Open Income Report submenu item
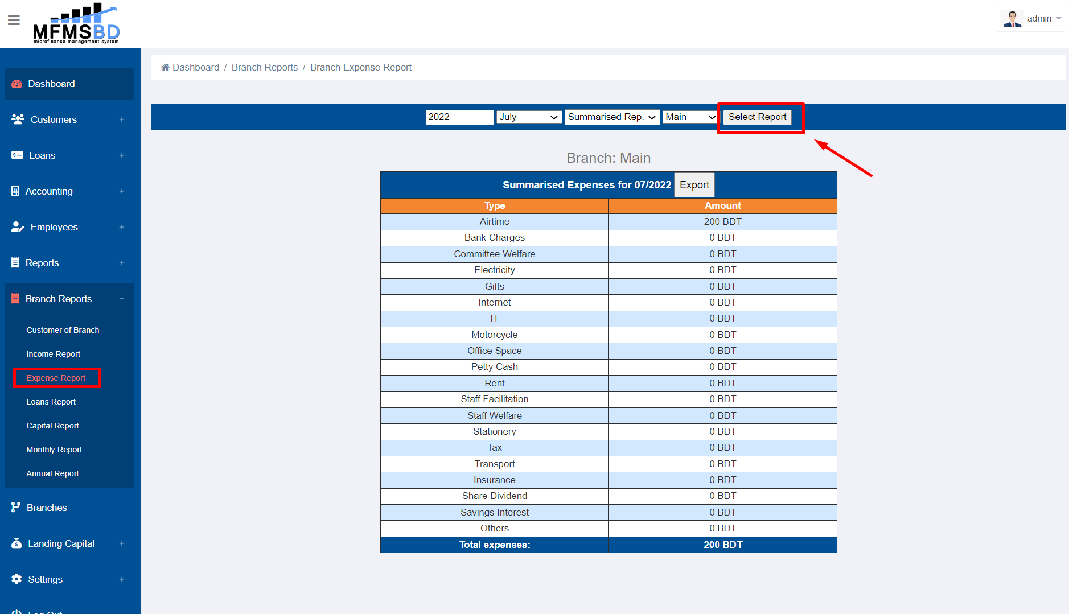Image resolution: width=1069 pixels, height=614 pixels. pyautogui.click(x=54, y=354)
